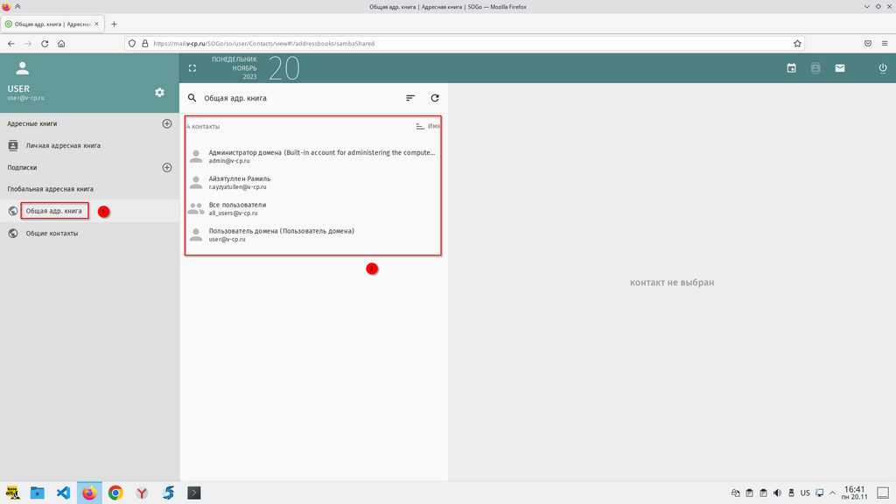
Task: Open the Все пользователи group contact
Action: click(x=237, y=208)
